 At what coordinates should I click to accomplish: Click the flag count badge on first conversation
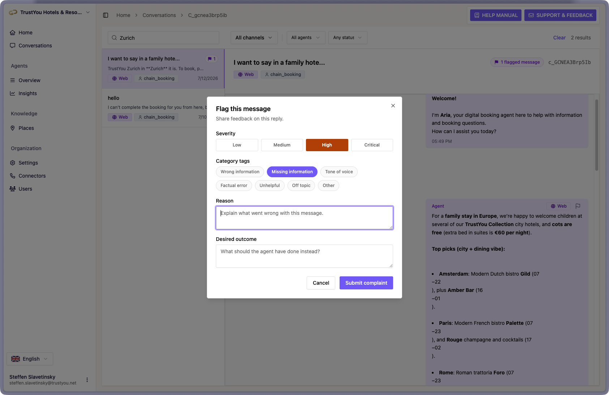(x=212, y=59)
